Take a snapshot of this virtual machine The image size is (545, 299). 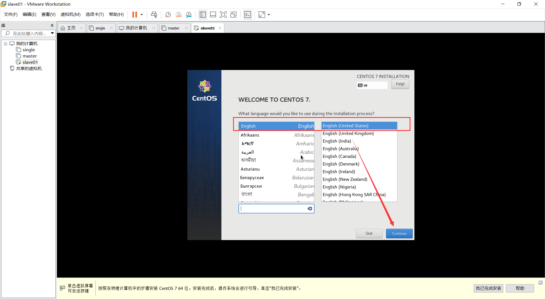tap(168, 14)
